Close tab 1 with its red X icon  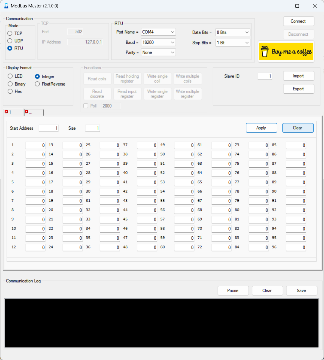tap(6, 112)
